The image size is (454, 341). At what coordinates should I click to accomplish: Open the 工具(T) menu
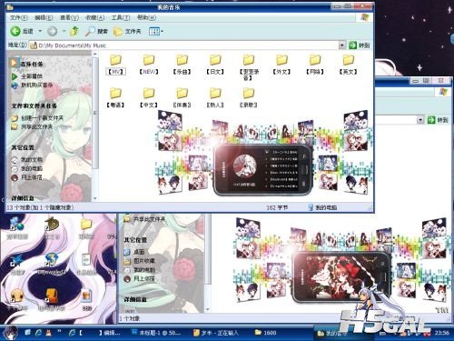(121, 17)
